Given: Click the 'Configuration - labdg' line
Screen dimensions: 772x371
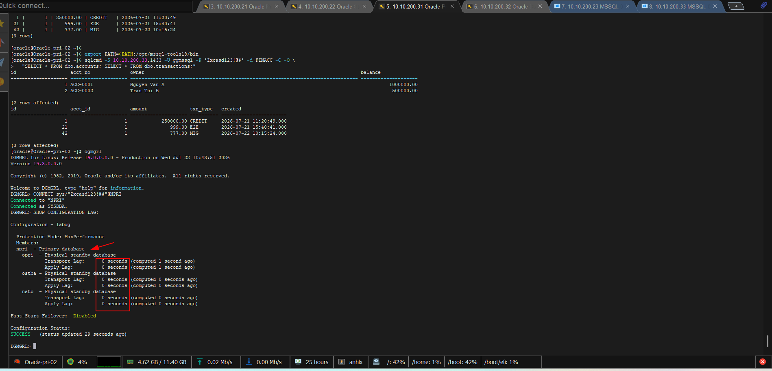Looking at the screenshot, I should click(40, 224).
